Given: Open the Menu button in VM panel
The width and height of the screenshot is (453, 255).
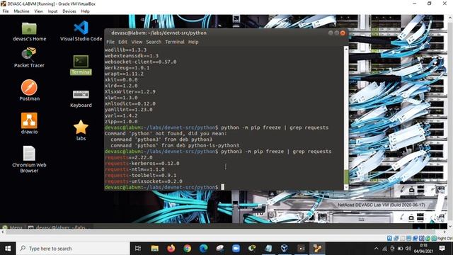Looking at the screenshot, I should pyautogui.click(x=12, y=227).
